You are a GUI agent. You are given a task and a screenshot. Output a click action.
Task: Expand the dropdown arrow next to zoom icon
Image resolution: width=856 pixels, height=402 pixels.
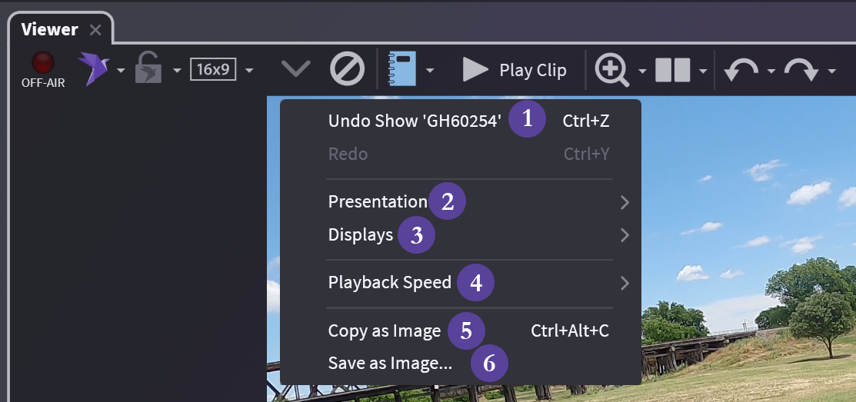click(641, 71)
